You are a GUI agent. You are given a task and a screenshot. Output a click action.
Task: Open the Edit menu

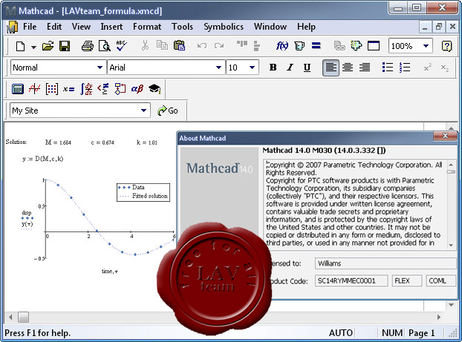coord(54,27)
